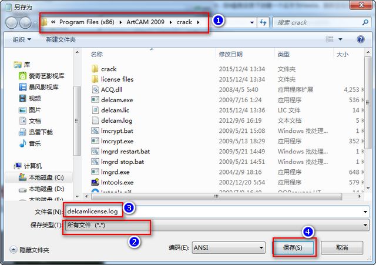Close the 另存为 dialog window
Viewport: 376px width, 265px height.
tap(361, 5)
